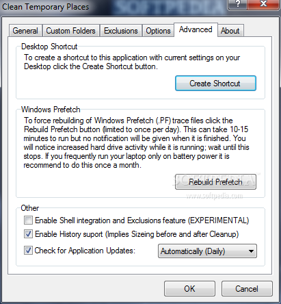Viewport: 281px width, 304px height.
Task: Confirm settings with the OK button
Action: pos(189,289)
